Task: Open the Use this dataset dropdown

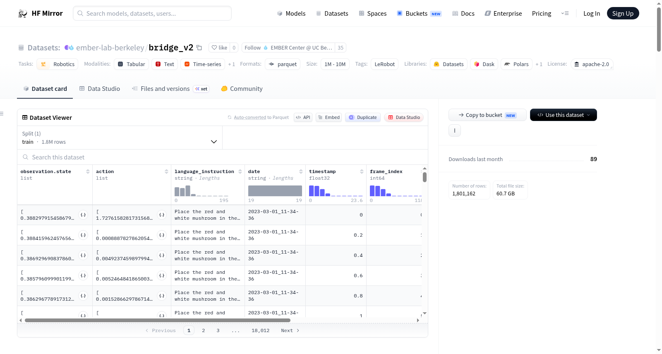Action: [x=563, y=115]
